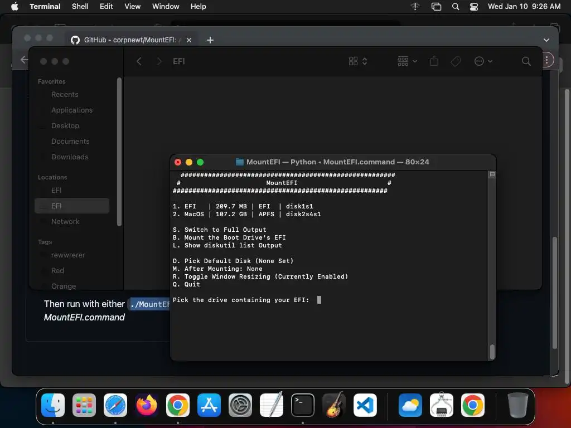Expand the browser tab list chevron

[x=546, y=40]
